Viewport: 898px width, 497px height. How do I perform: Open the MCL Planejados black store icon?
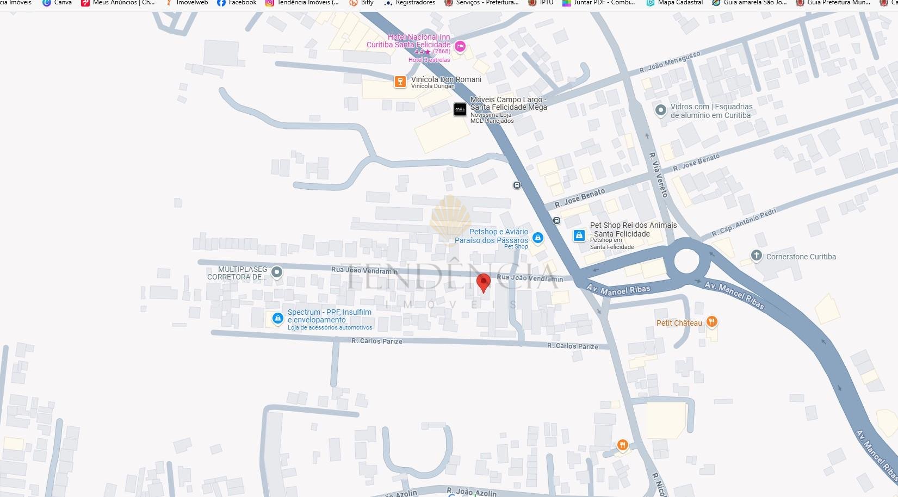click(x=460, y=110)
